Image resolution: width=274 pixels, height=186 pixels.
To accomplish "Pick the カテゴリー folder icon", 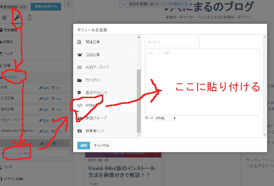I will (x=79, y=80).
